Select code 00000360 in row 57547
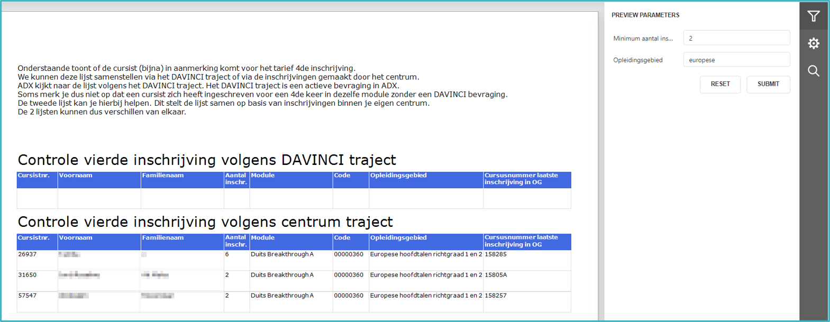830x322 pixels. tap(349, 296)
